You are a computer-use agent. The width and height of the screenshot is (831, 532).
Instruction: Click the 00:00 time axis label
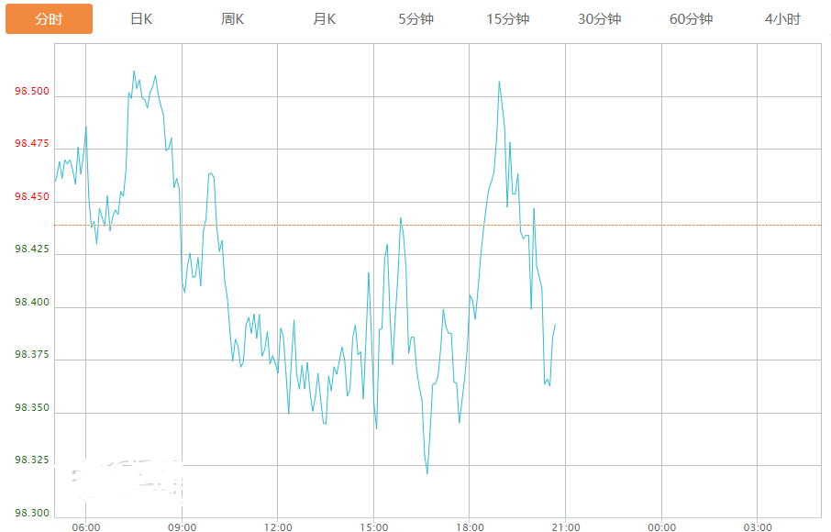661,526
